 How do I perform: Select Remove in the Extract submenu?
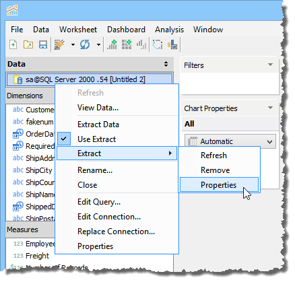215,170
